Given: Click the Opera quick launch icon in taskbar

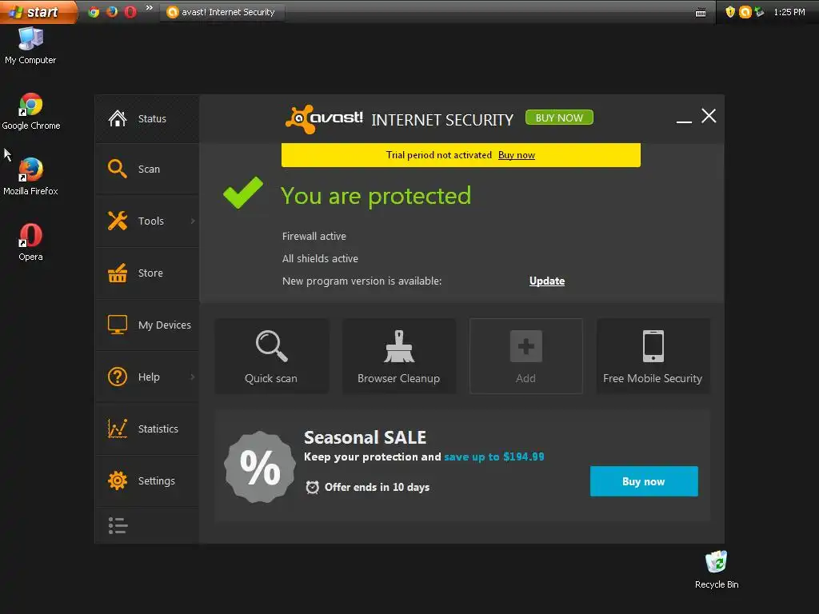Looking at the screenshot, I should (x=130, y=12).
